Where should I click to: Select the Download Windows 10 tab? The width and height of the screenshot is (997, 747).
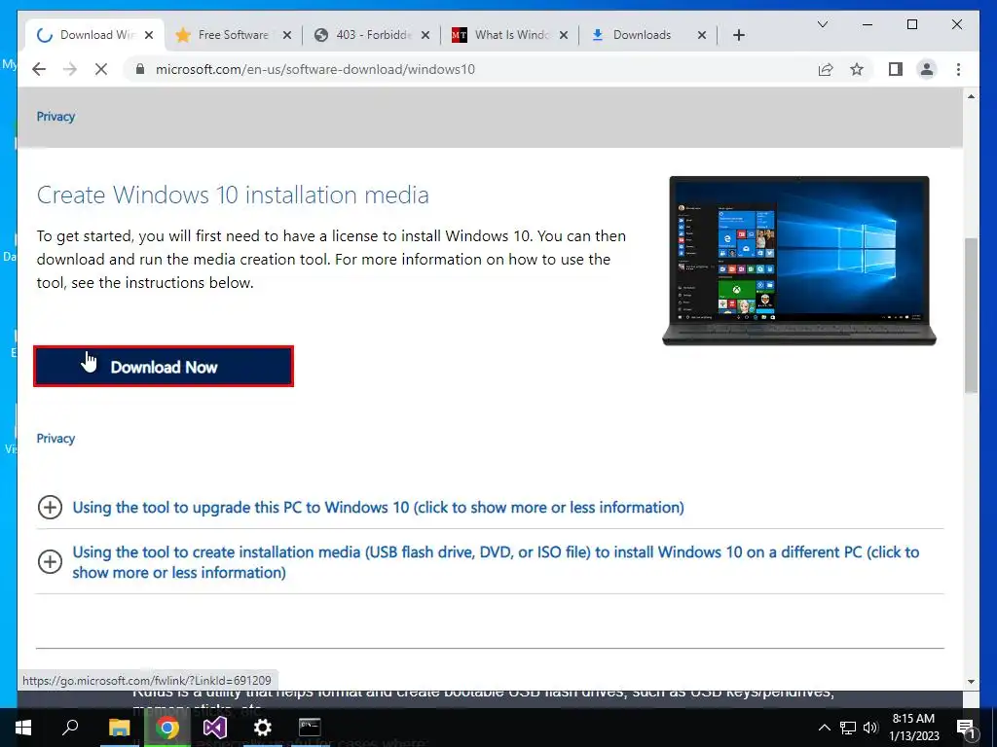coord(95,35)
